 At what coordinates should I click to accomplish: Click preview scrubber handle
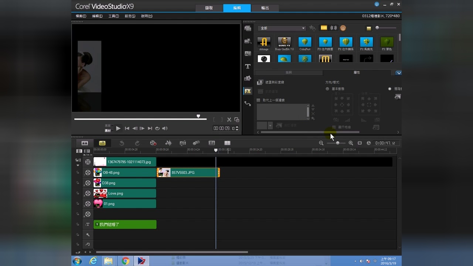pos(198,116)
